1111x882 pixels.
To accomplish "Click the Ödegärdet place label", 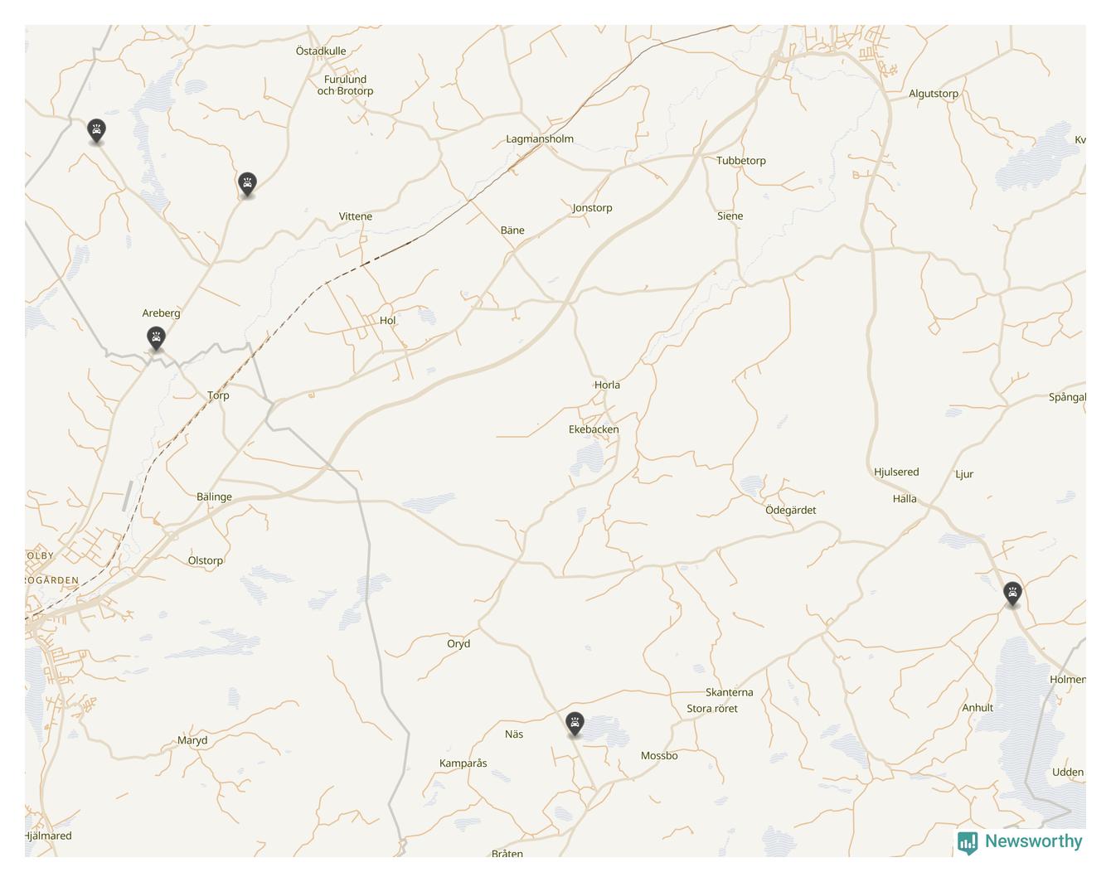I will [x=791, y=510].
